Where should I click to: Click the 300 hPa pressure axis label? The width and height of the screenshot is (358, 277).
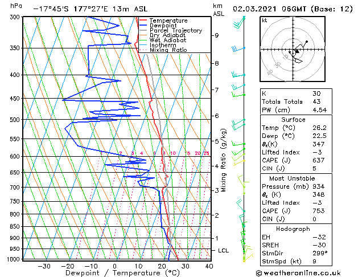click(x=16, y=17)
